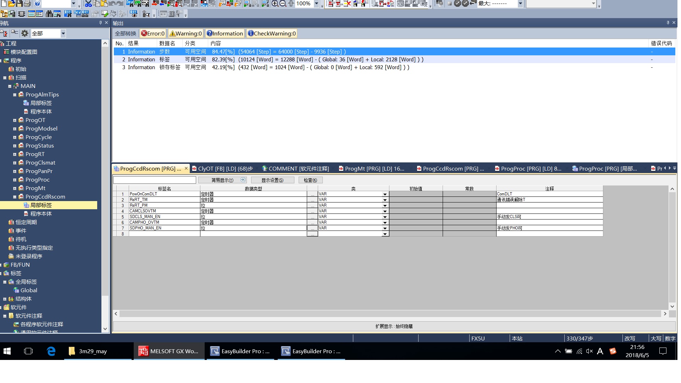Click the 检查(K) button
Screen dimensions: 681x383
pyautogui.click(x=310, y=180)
